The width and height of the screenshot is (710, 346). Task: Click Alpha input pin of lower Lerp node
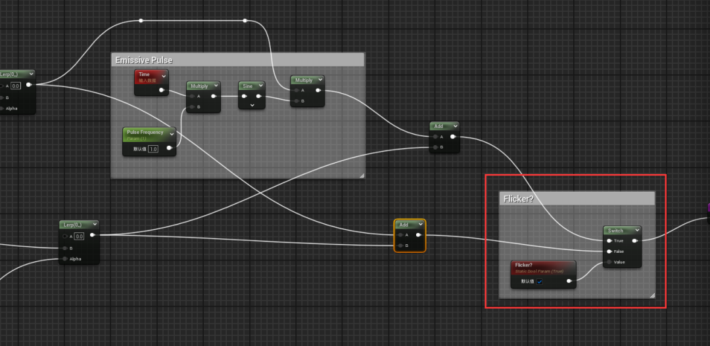click(65, 259)
